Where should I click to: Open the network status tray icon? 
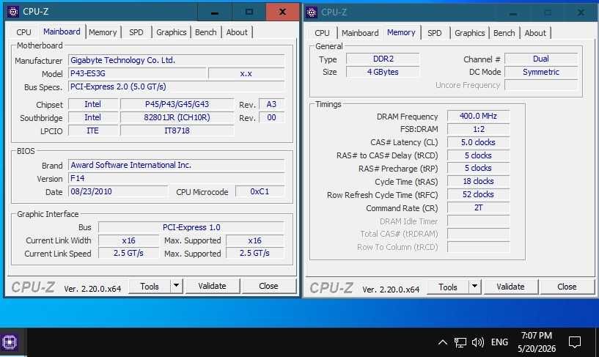point(460,342)
